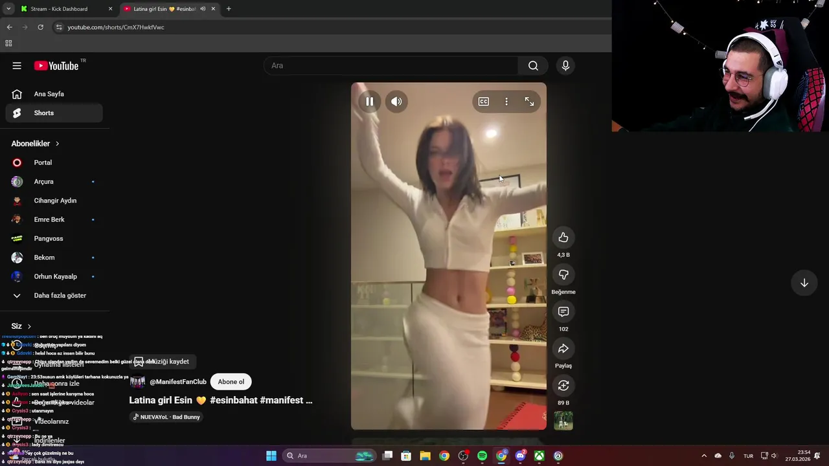Go to the next Short arrow
The width and height of the screenshot is (829, 466).
point(804,283)
